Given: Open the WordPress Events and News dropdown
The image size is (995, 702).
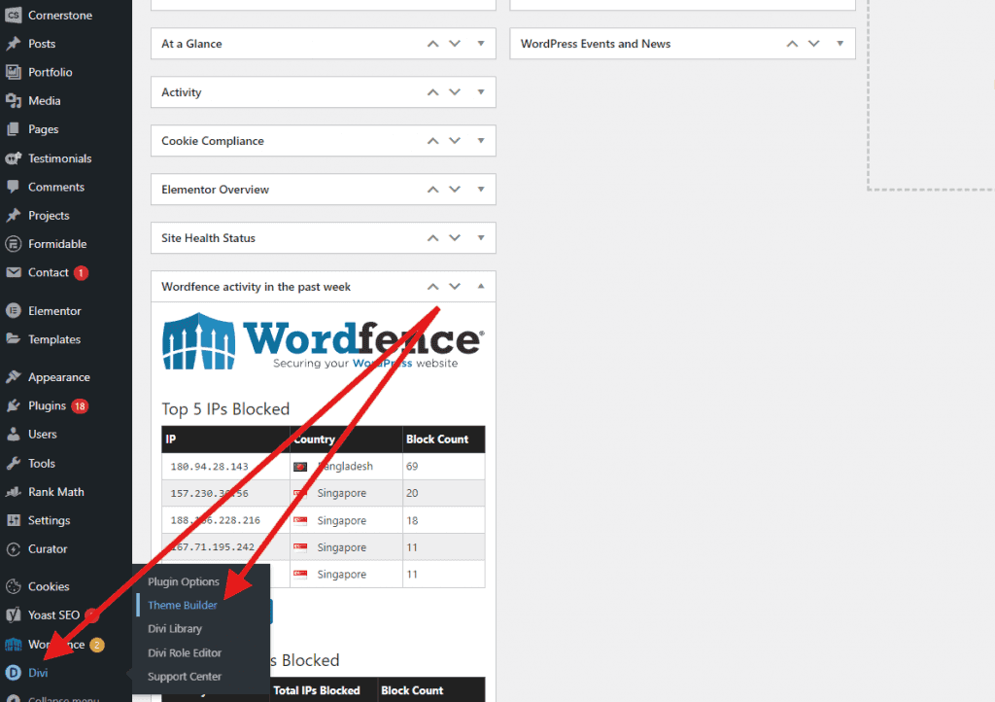Looking at the screenshot, I should (840, 43).
